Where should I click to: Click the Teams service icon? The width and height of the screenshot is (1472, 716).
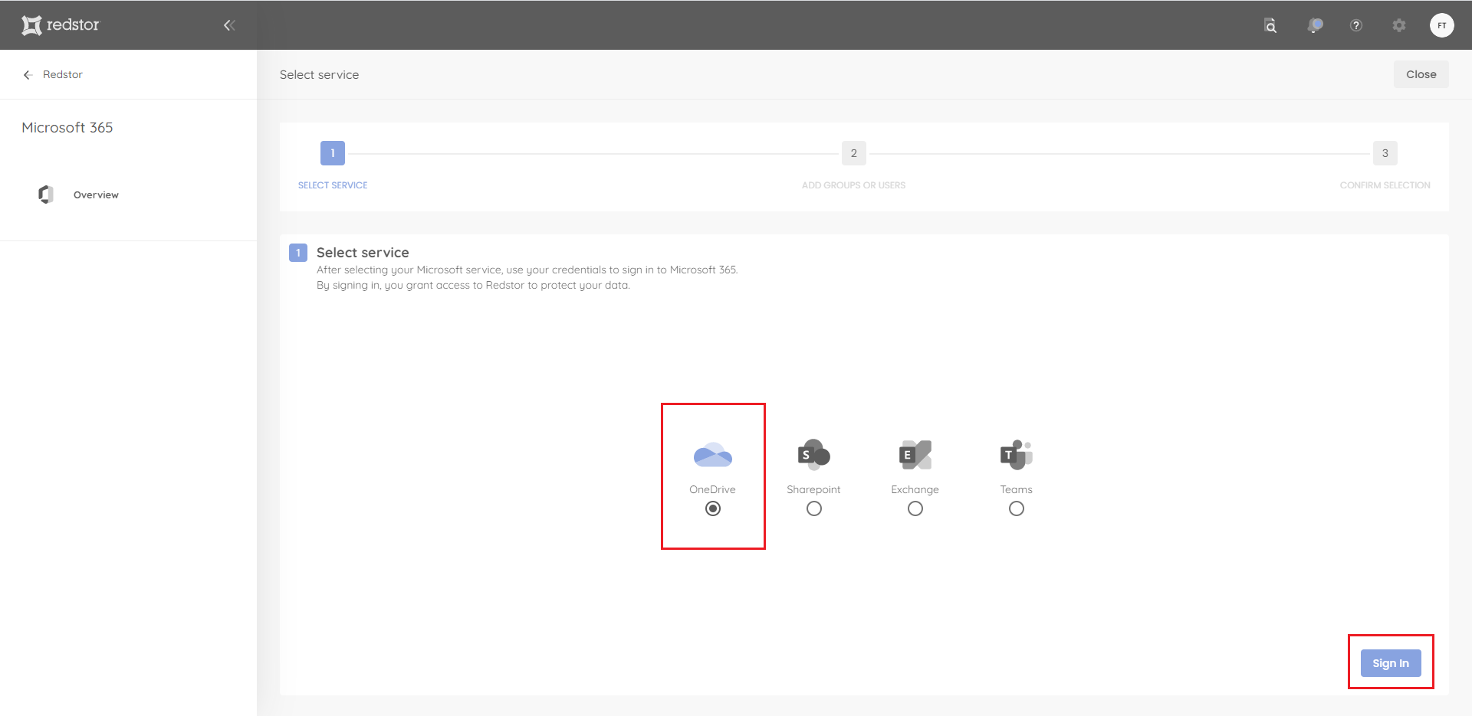click(x=1017, y=455)
